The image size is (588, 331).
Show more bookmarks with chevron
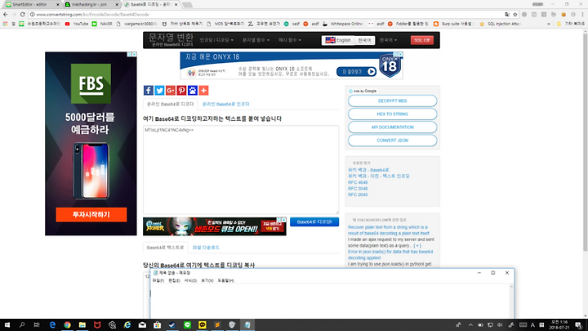(x=549, y=24)
